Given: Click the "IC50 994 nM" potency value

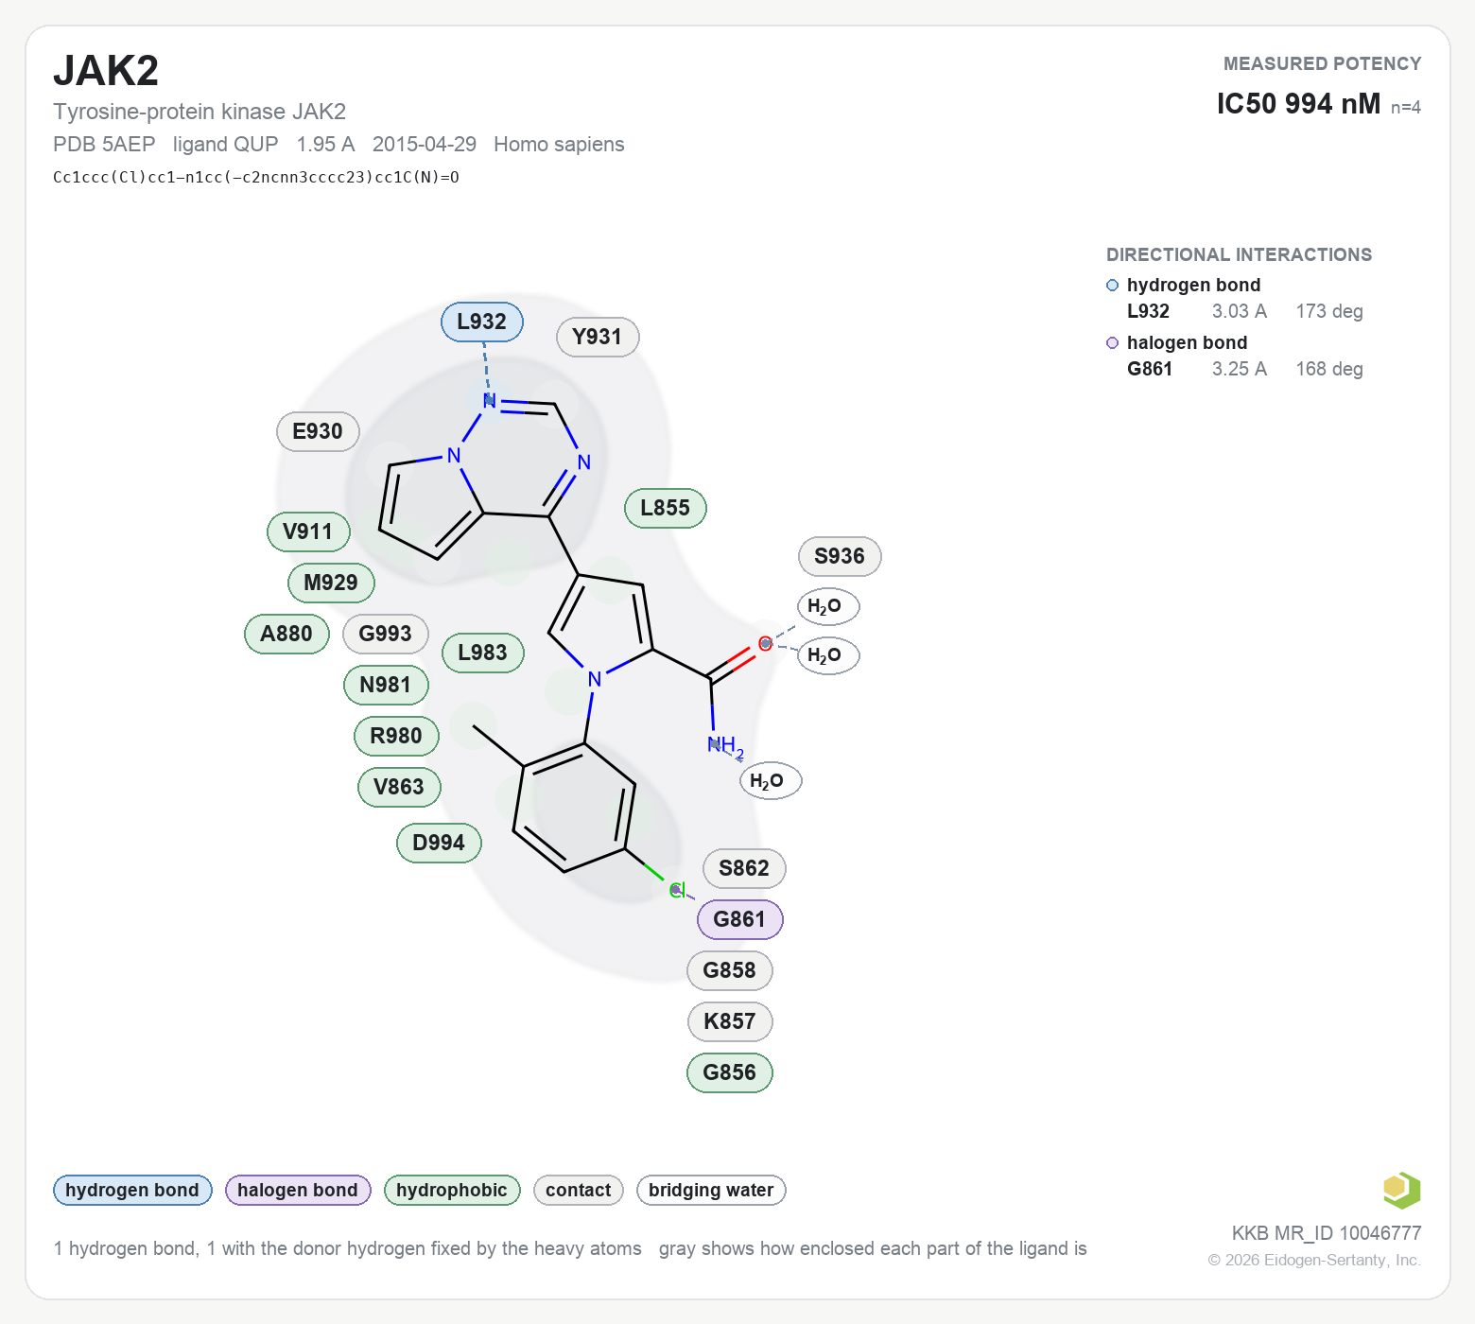Looking at the screenshot, I should 1298,104.
